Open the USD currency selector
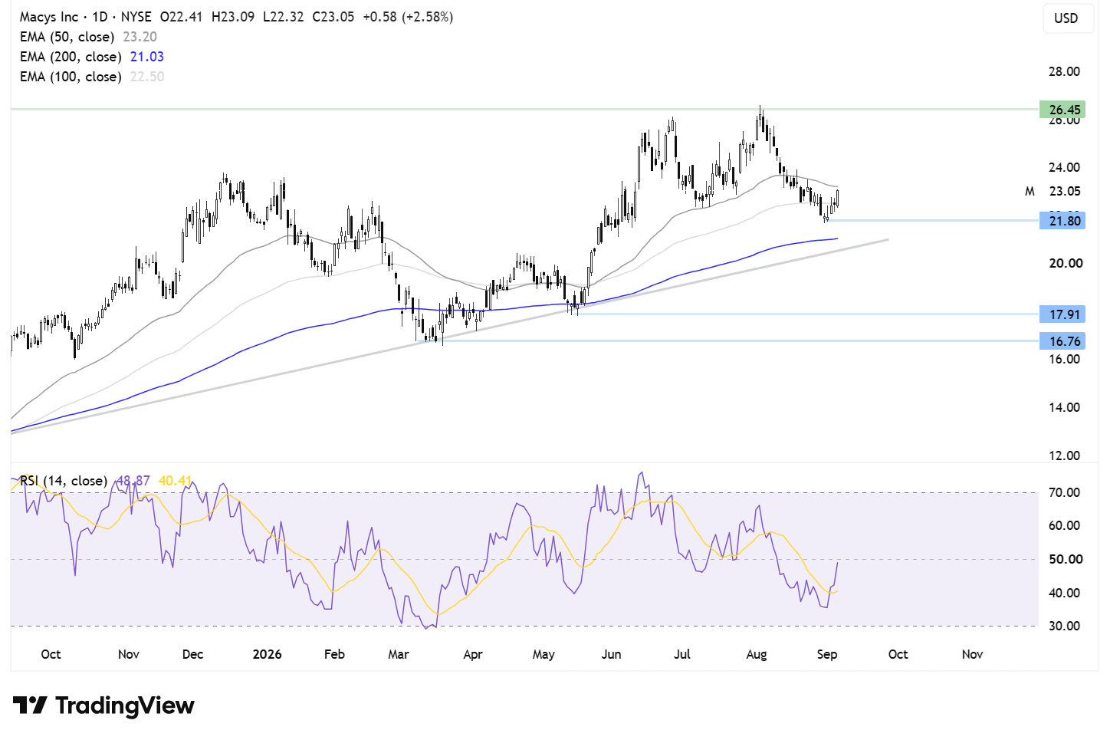The height and width of the screenshot is (740, 1110). click(1066, 18)
